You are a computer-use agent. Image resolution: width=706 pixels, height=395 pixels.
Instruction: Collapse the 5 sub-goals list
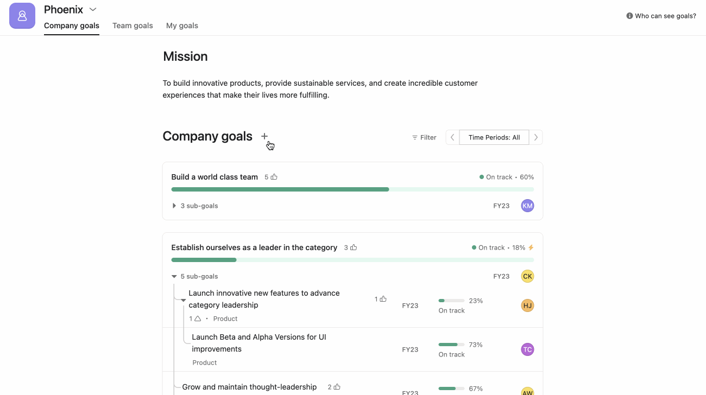pyautogui.click(x=174, y=276)
